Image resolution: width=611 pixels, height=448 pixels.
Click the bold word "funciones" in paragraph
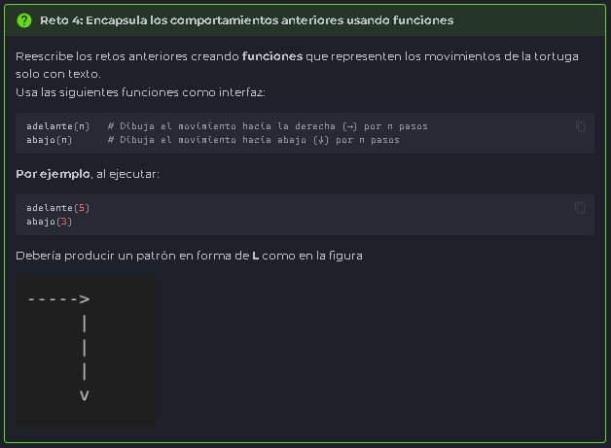pos(271,56)
